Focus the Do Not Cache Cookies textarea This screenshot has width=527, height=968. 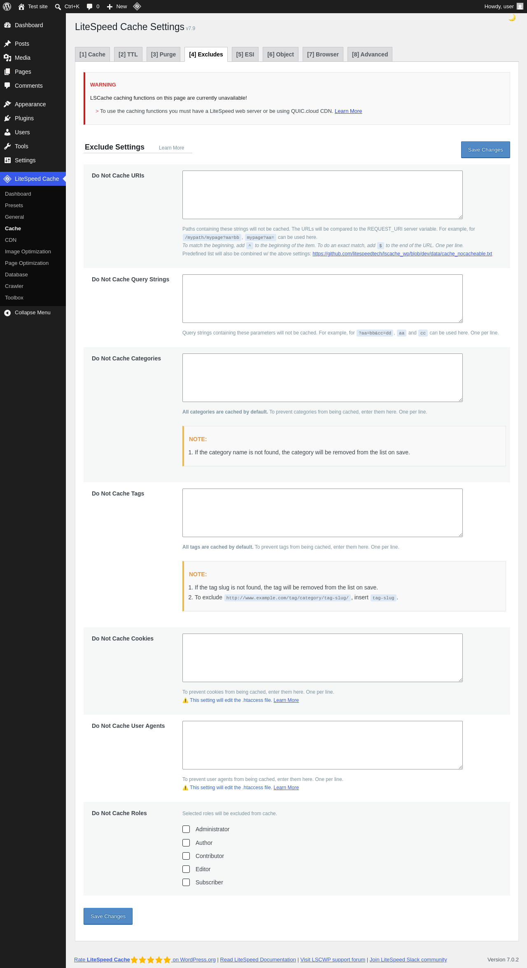click(x=322, y=658)
